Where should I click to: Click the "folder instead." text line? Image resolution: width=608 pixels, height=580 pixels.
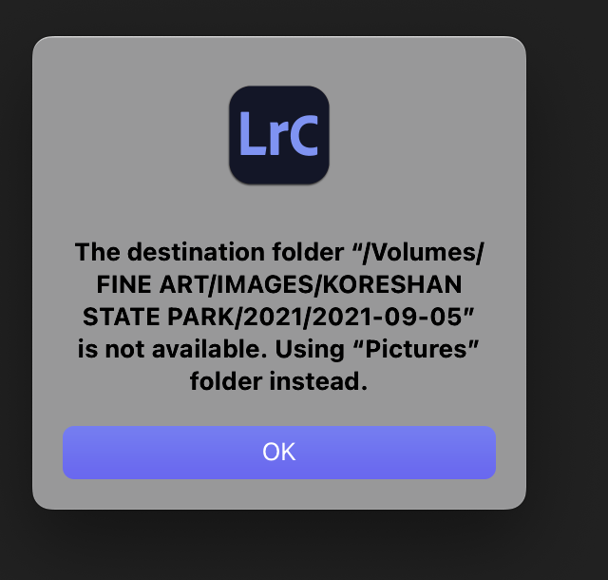tap(278, 381)
